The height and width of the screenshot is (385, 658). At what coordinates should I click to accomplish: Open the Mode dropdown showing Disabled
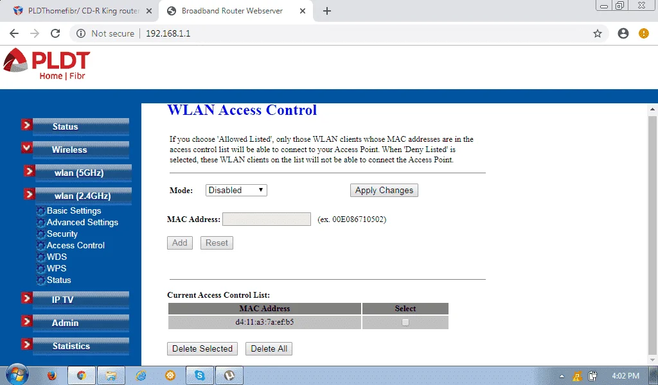point(236,190)
